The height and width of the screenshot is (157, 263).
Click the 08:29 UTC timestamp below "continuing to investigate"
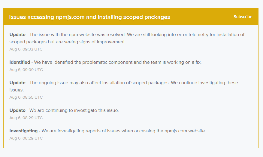tap(26, 118)
